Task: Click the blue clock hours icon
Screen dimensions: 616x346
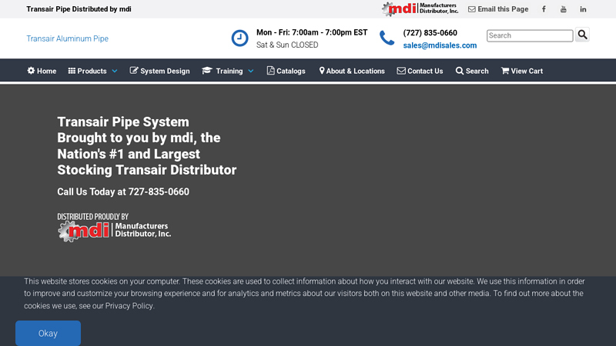Action: [239, 38]
